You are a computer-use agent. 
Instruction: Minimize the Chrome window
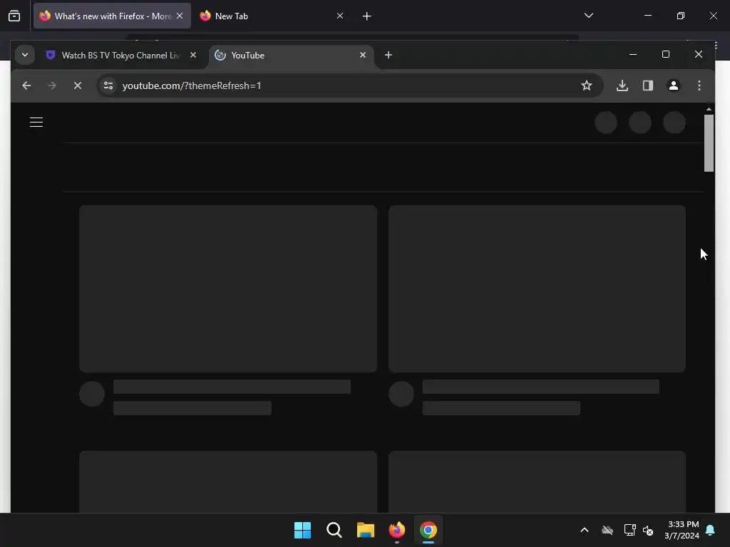point(633,54)
